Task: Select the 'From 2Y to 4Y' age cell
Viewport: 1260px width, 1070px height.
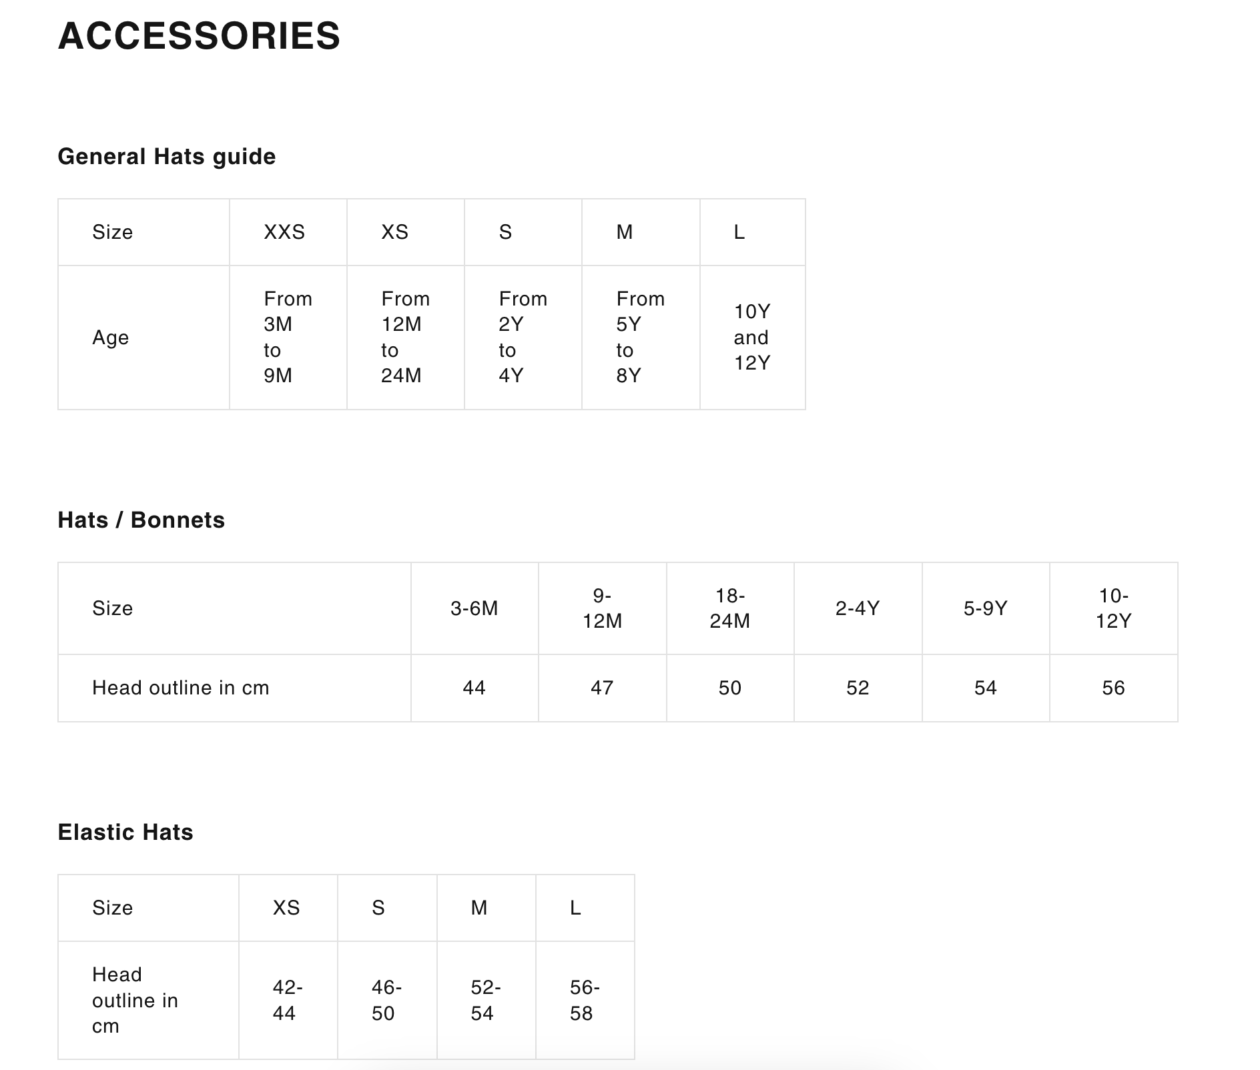Action: pyautogui.click(x=523, y=337)
